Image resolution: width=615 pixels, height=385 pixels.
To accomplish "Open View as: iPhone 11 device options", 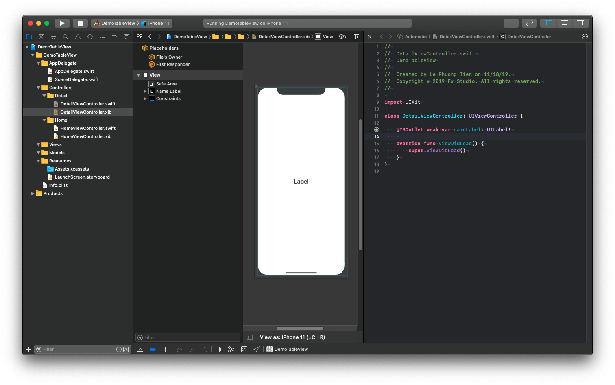I will [x=292, y=337].
